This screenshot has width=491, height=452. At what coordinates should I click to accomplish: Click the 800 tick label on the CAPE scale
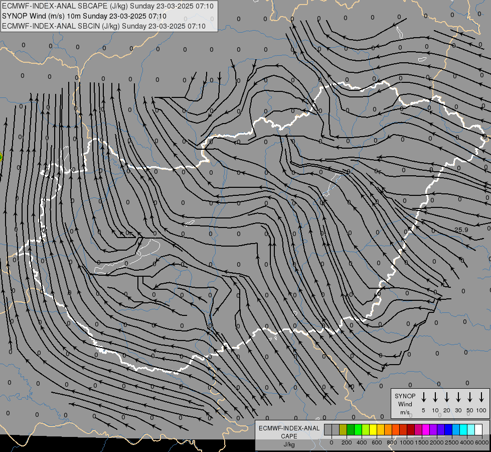(x=392, y=442)
